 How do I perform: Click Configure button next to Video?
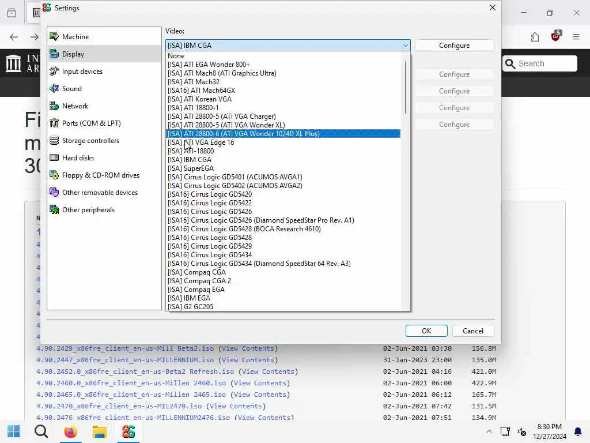pos(454,45)
